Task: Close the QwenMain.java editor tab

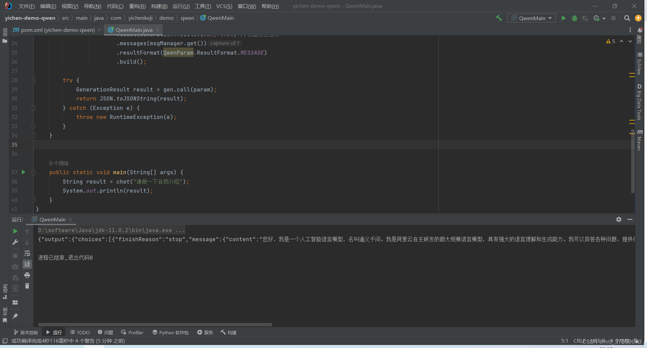Action: coord(158,30)
